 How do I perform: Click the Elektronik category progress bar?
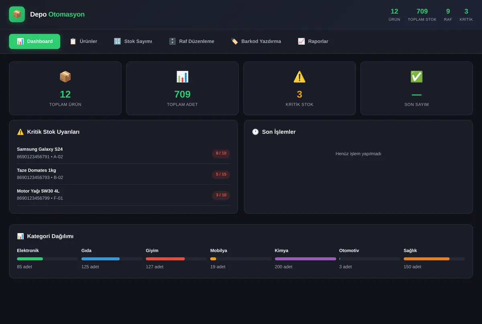coord(47,259)
